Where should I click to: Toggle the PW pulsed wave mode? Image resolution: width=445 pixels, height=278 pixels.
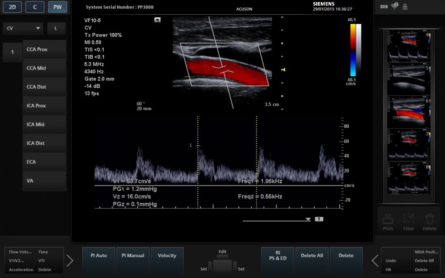[x=57, y=7]
